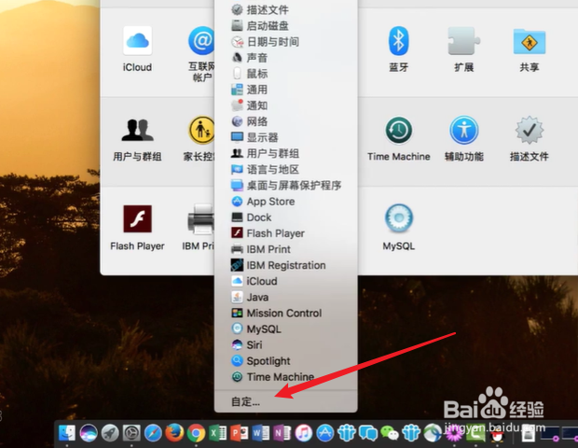
Task: Launch WeChat from the Dock
Action: point(390,433)
